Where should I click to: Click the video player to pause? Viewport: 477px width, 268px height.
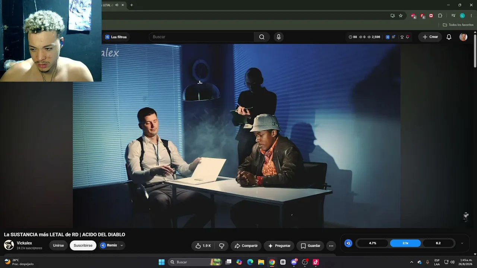(237, 136)
